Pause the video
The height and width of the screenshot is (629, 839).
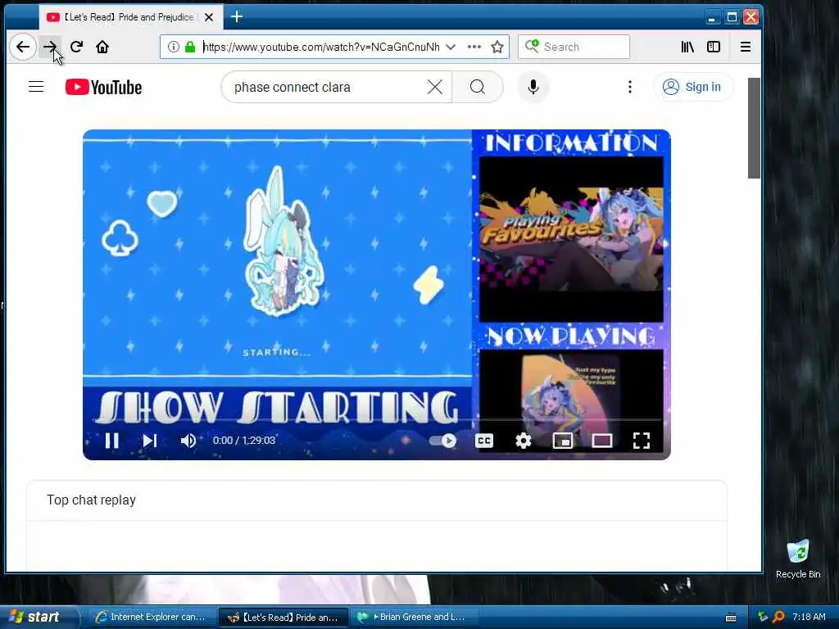pos(111,440)
